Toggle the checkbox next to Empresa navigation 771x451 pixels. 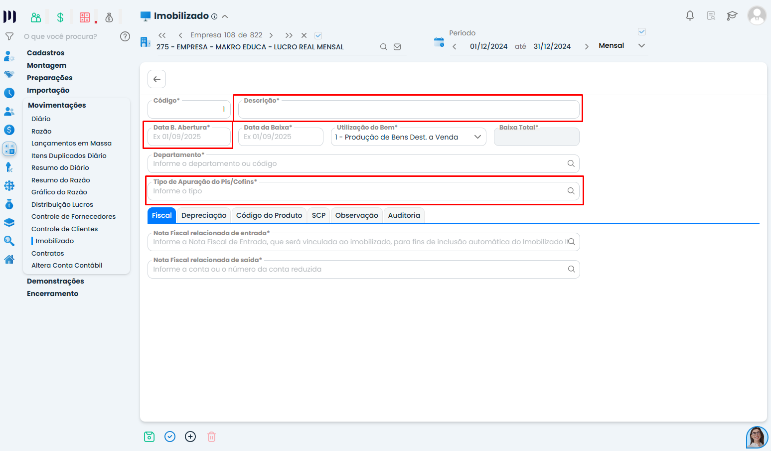point(318,35)
